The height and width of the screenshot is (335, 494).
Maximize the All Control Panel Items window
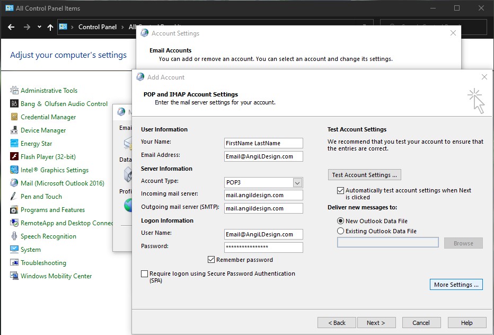[457, 8]
